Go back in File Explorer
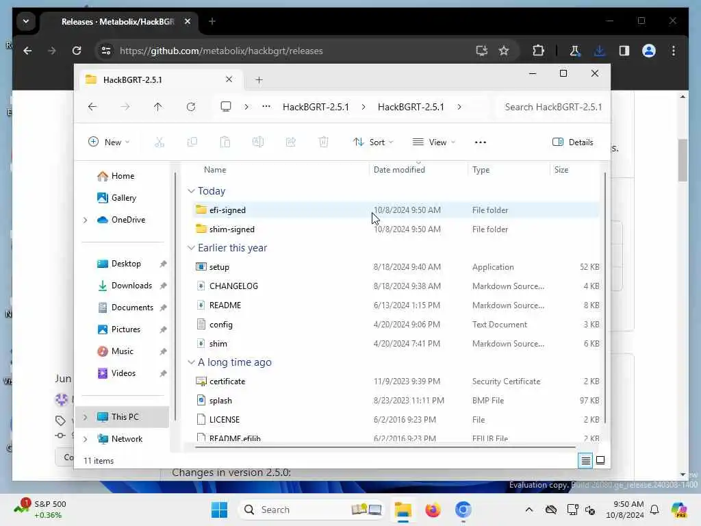The width and height of the screenshot is (701, 526). coord(92,107)
